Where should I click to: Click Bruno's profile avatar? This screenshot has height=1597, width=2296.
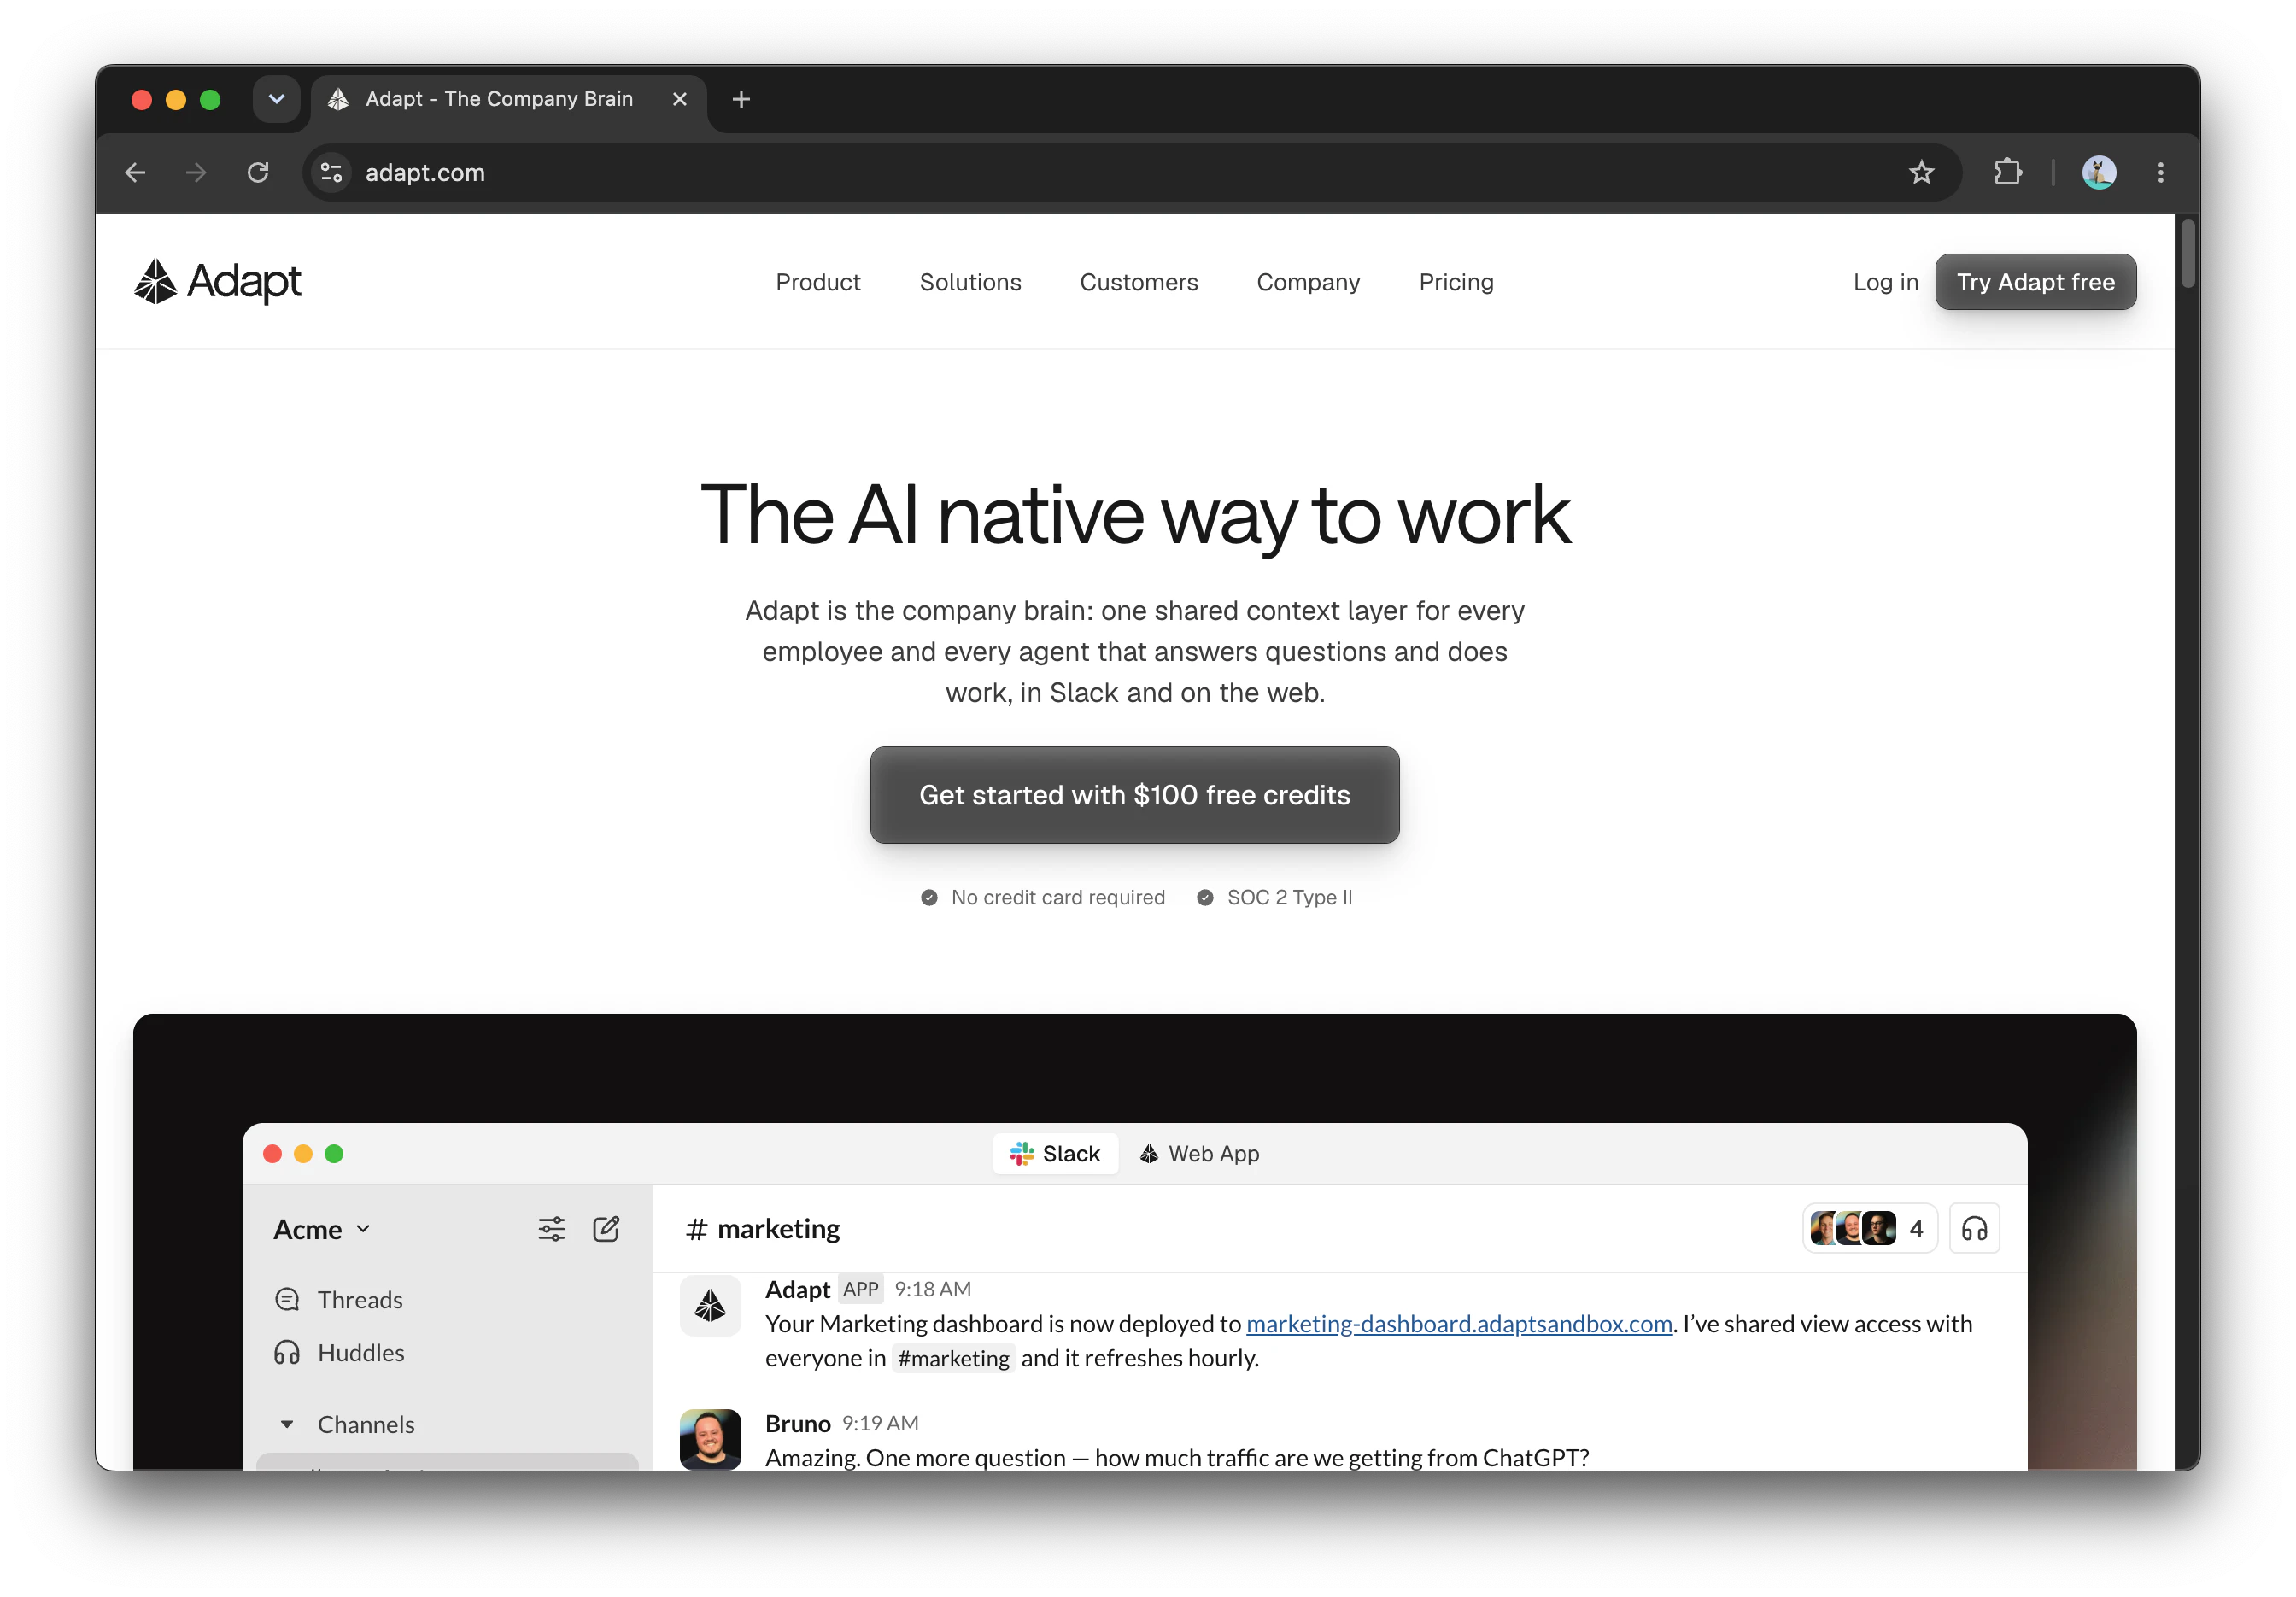710,1439
